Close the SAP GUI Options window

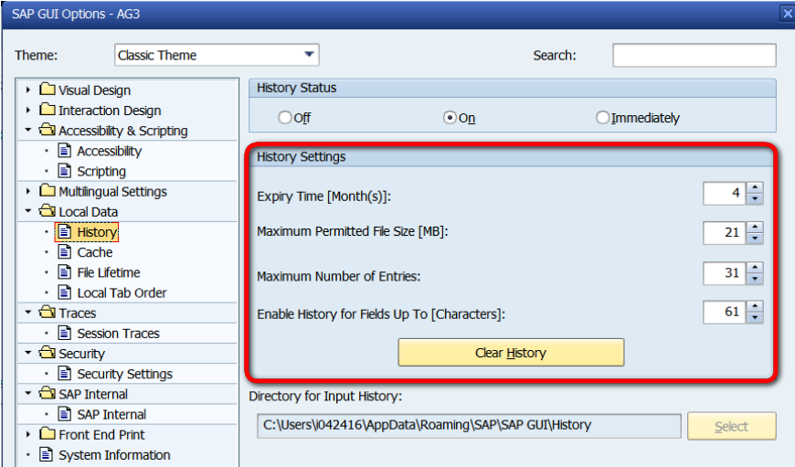pyautogui.click(x=787, y=14)
